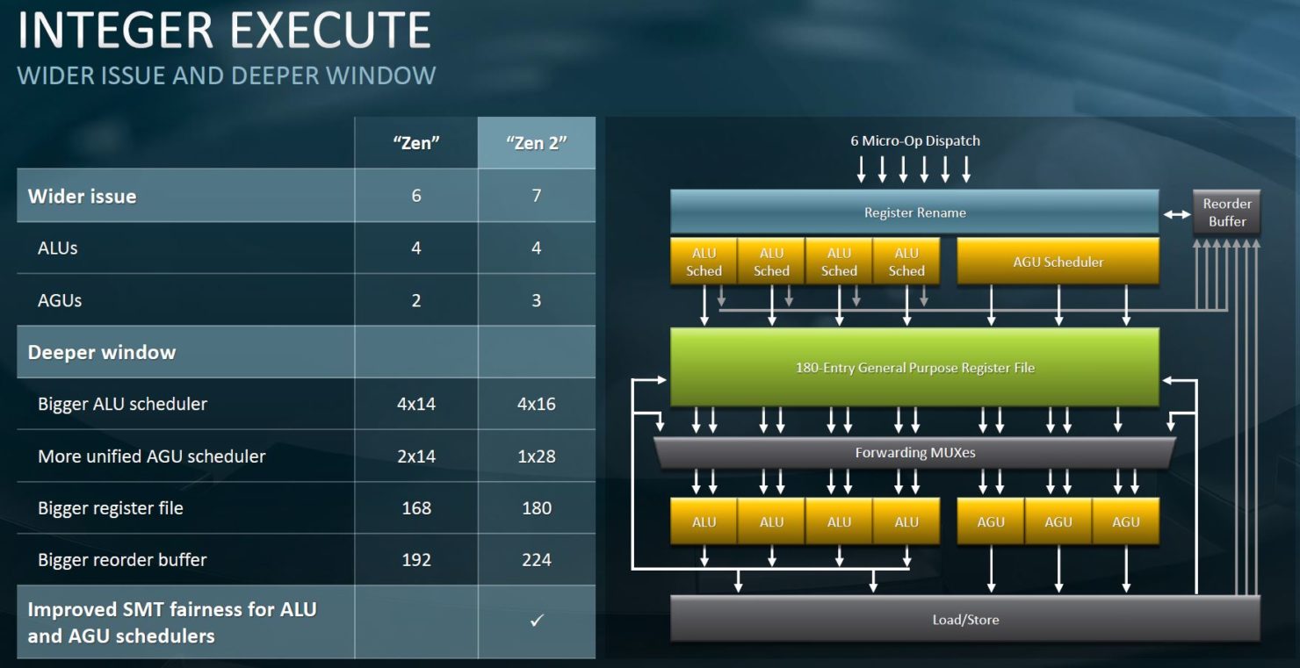Click the Load/Store block
Screen dimensions: 1300x668
965,619
